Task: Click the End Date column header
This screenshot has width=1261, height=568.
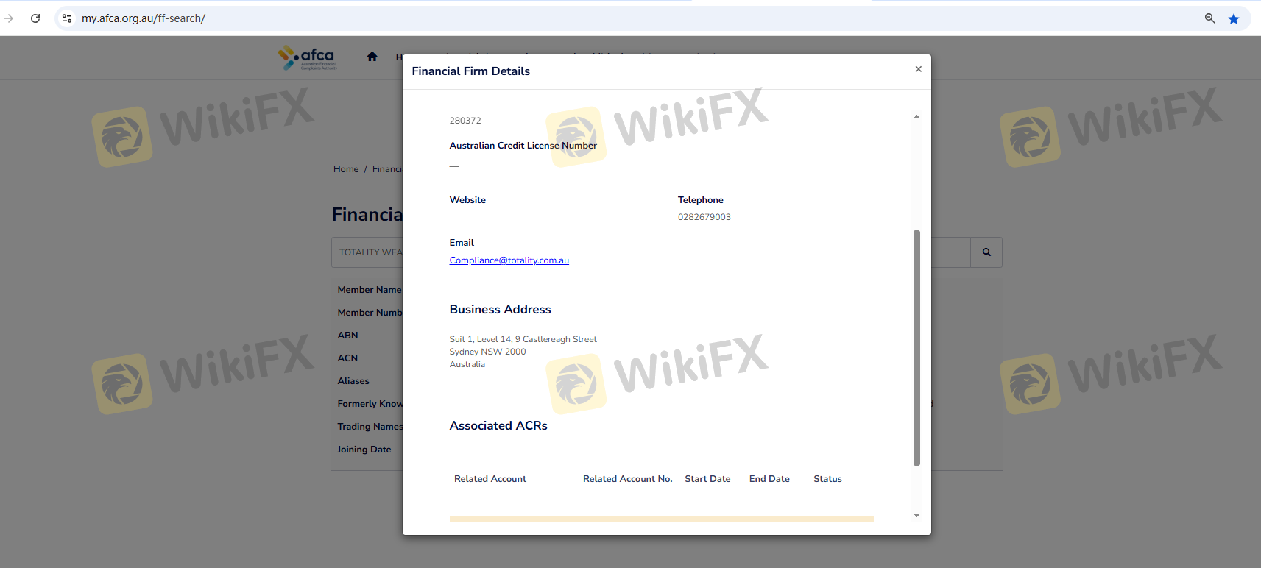Action: 769,479
